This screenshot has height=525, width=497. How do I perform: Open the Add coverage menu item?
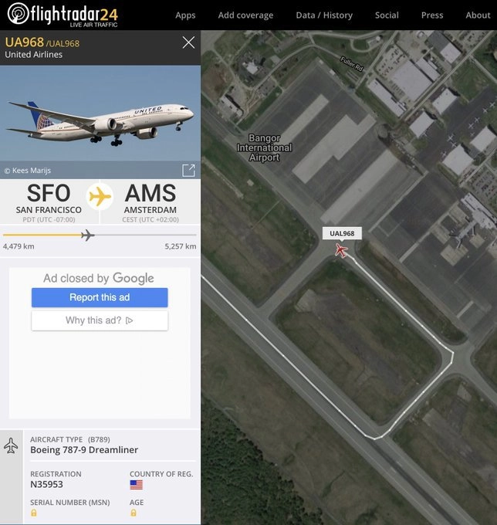[x=245, y=15]
